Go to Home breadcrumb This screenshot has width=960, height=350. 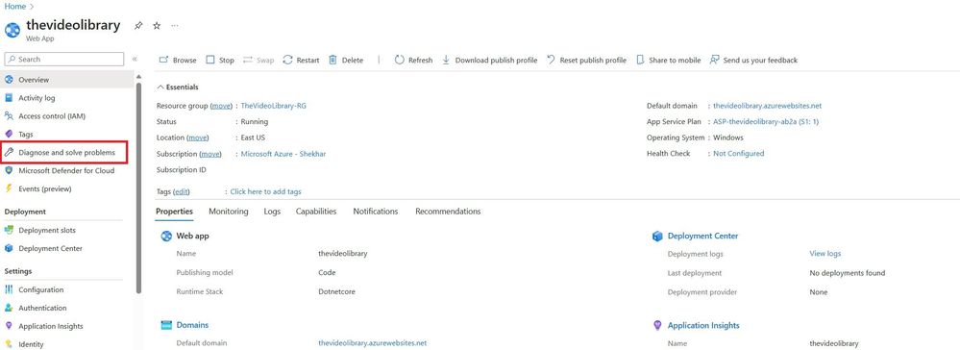click(14, 6)
